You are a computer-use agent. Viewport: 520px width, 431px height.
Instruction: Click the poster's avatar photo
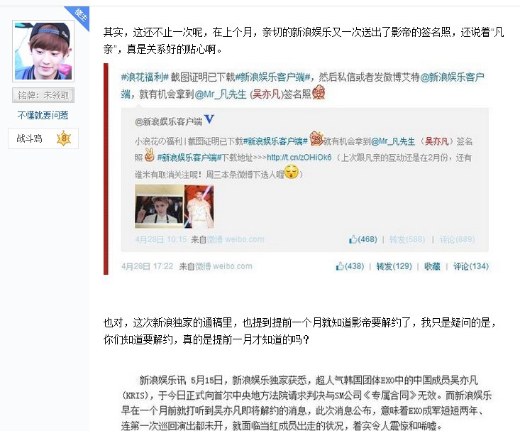[43, 51]
